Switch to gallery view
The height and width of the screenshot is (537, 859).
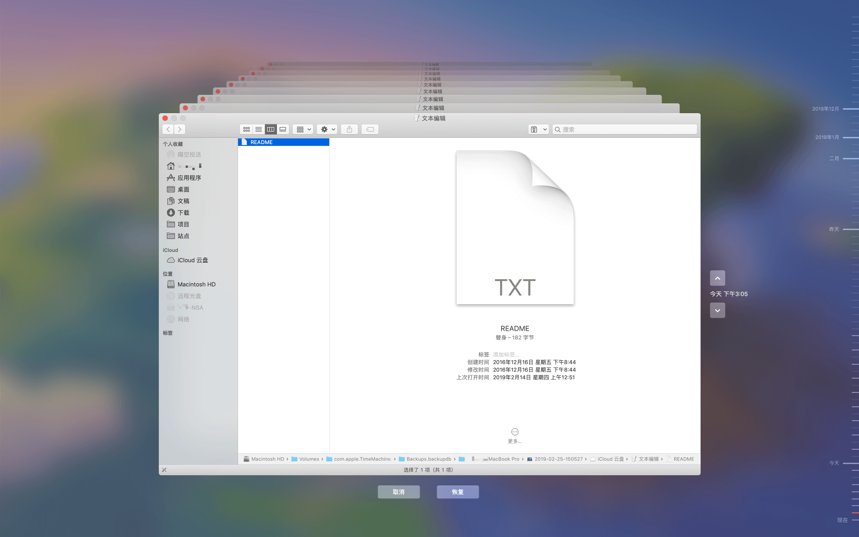(283, 129)
